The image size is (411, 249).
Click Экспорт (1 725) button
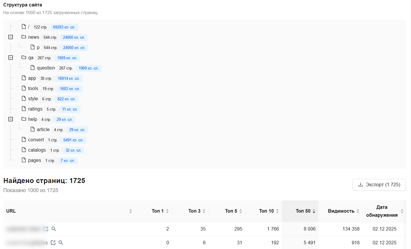[379, 185]
